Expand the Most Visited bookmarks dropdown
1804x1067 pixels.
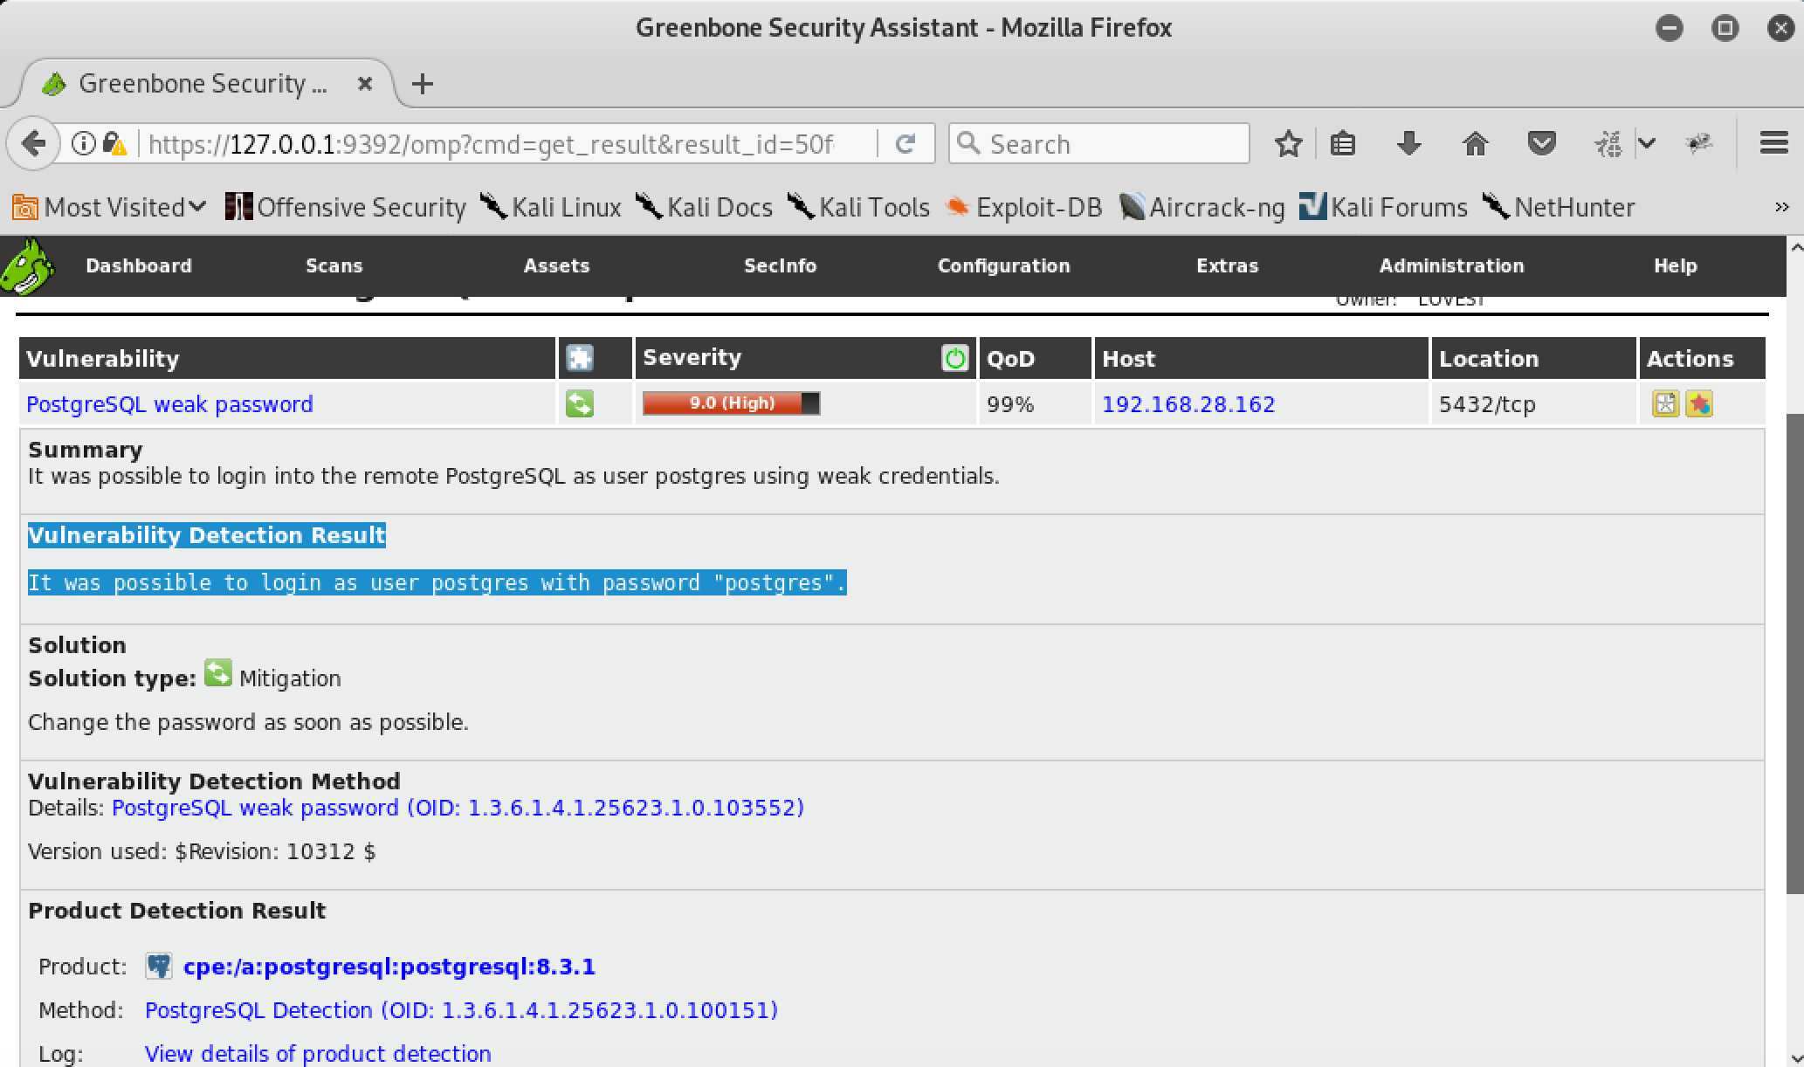[x=110, y=207]
